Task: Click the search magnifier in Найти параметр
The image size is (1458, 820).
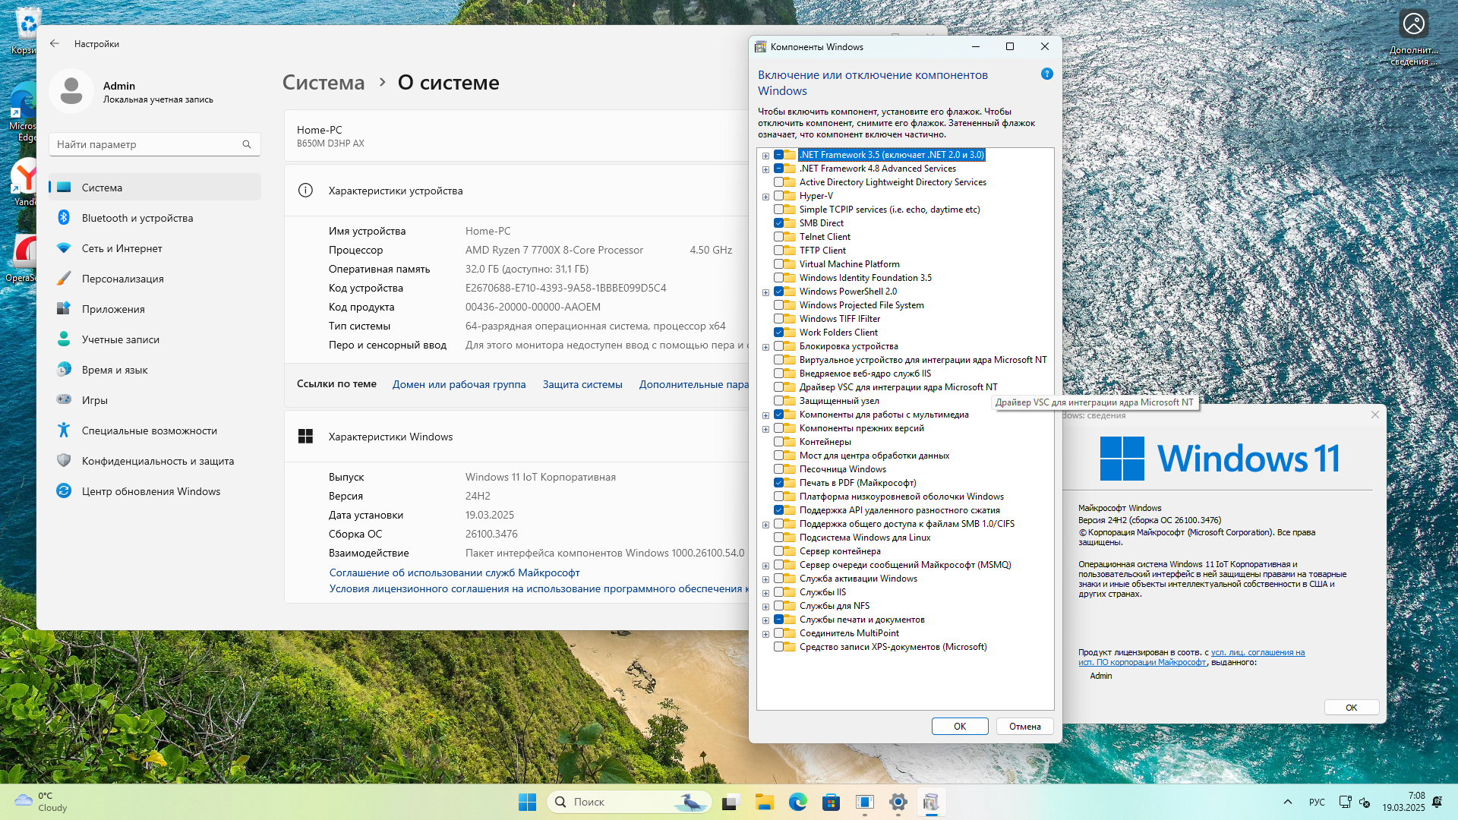Action: pos(247,144)
